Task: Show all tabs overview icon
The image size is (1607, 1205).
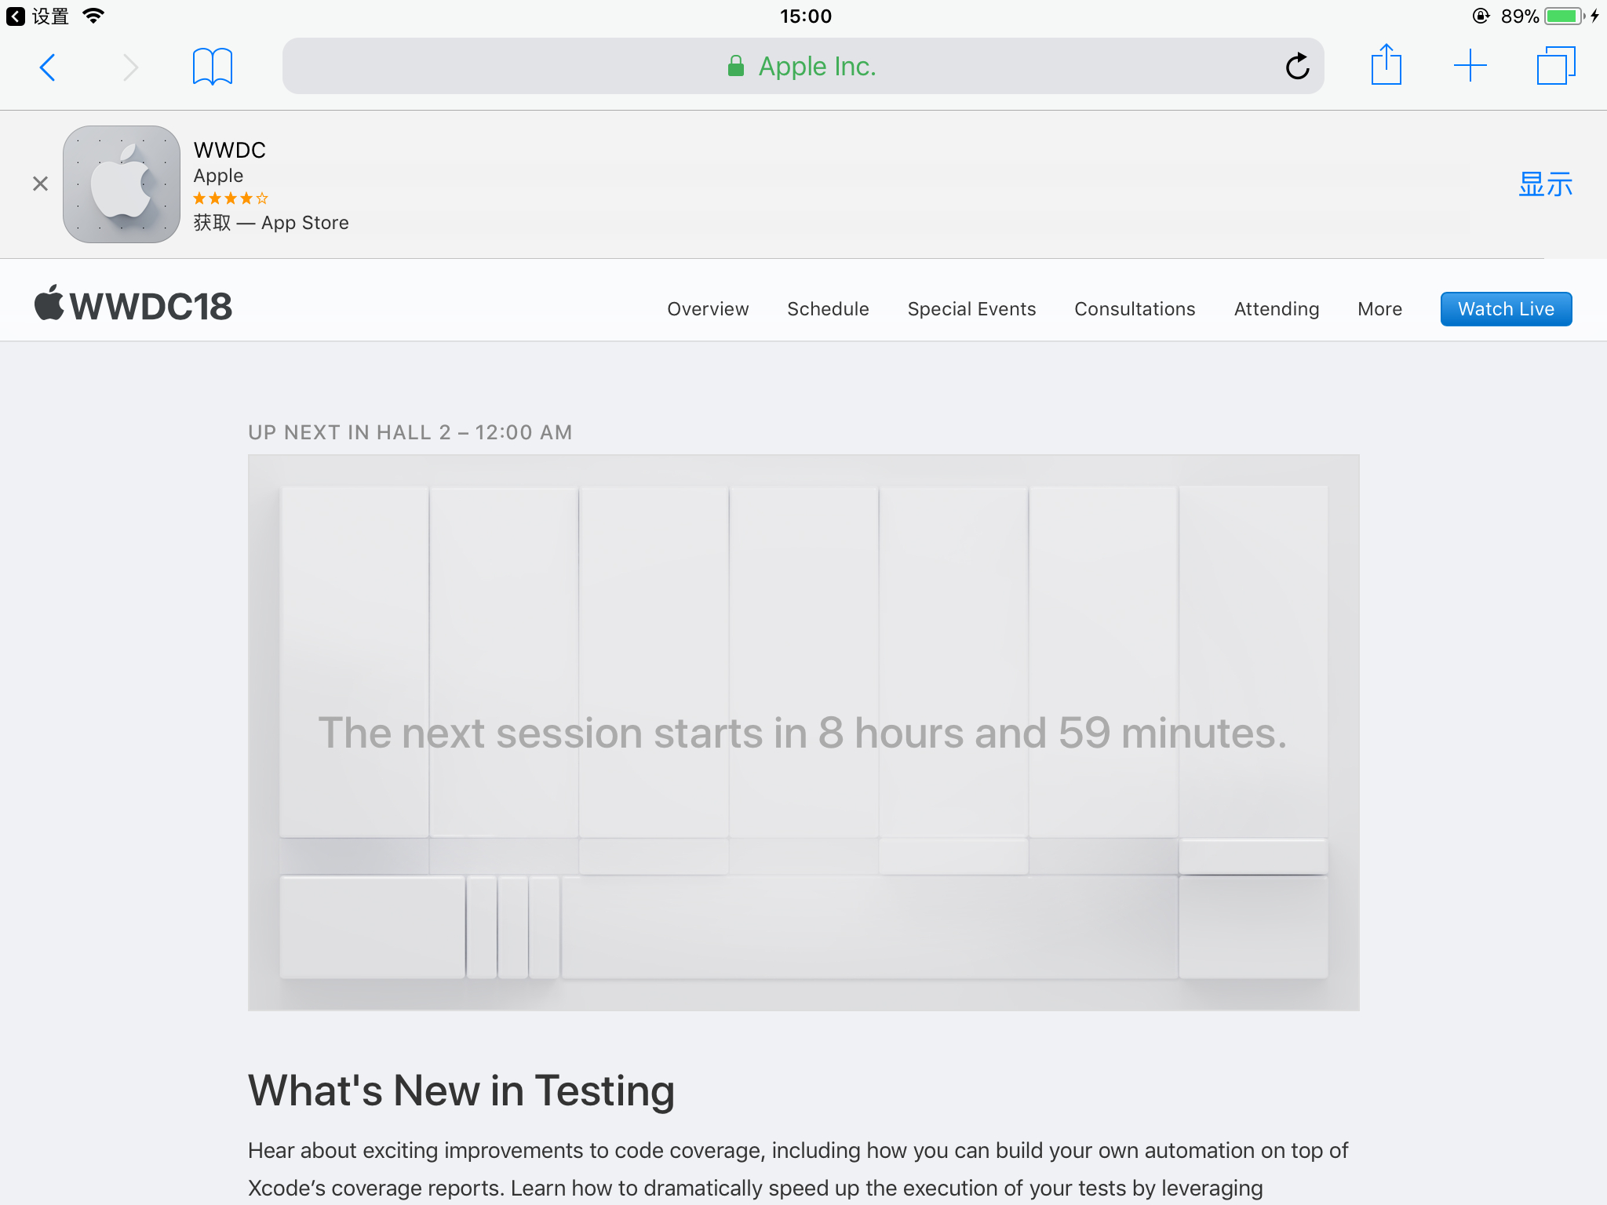Action: pyautogui.click(x=1555, y=66)
